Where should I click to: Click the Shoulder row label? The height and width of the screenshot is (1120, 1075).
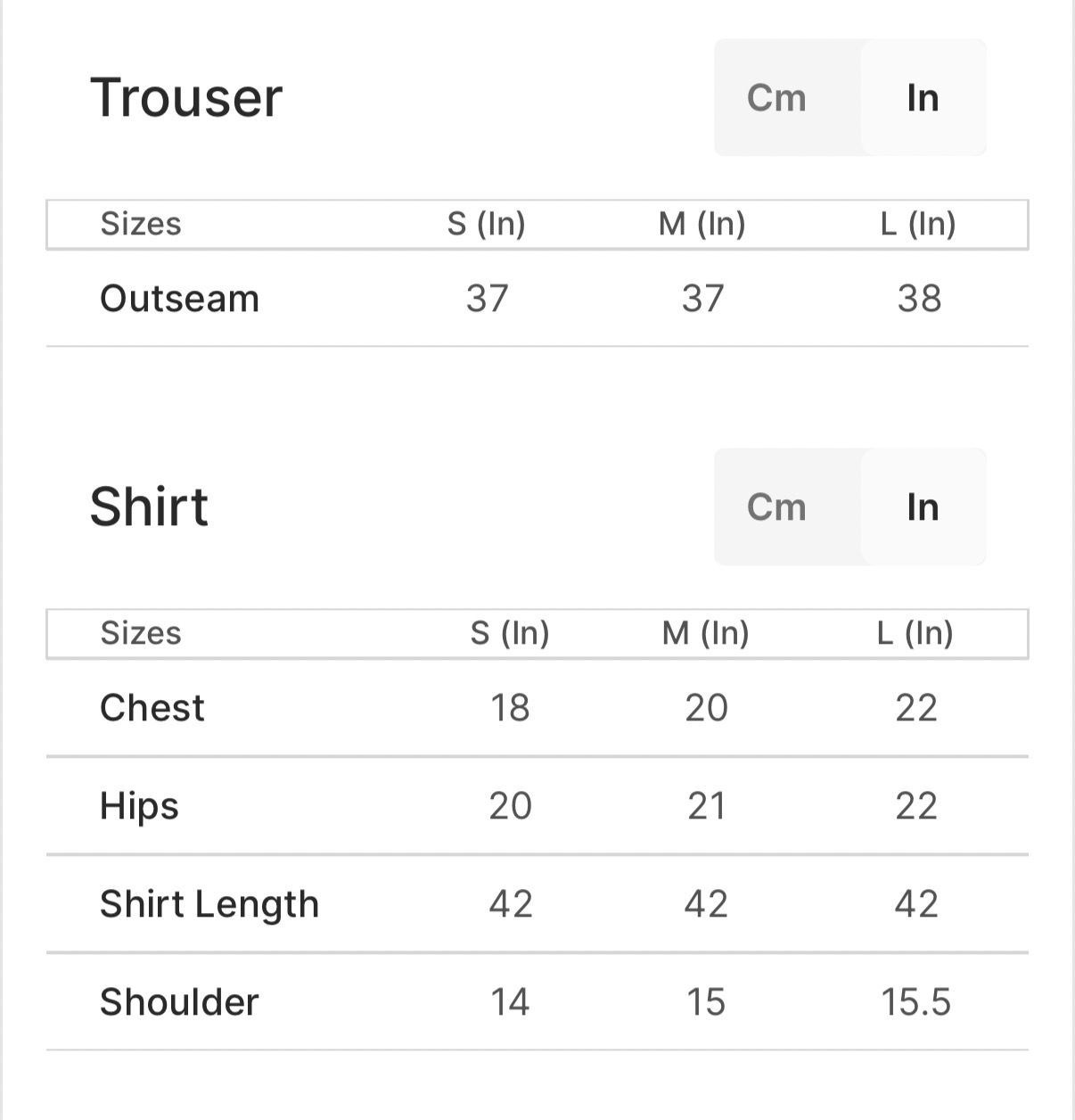tap(179, 1002)
